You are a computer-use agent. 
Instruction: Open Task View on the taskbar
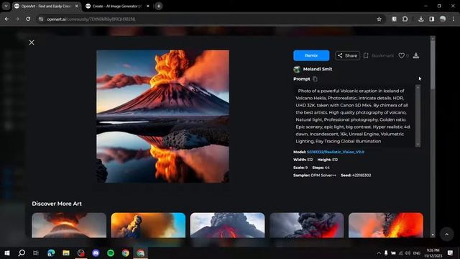pyautogui.click(x=36, y=253)
